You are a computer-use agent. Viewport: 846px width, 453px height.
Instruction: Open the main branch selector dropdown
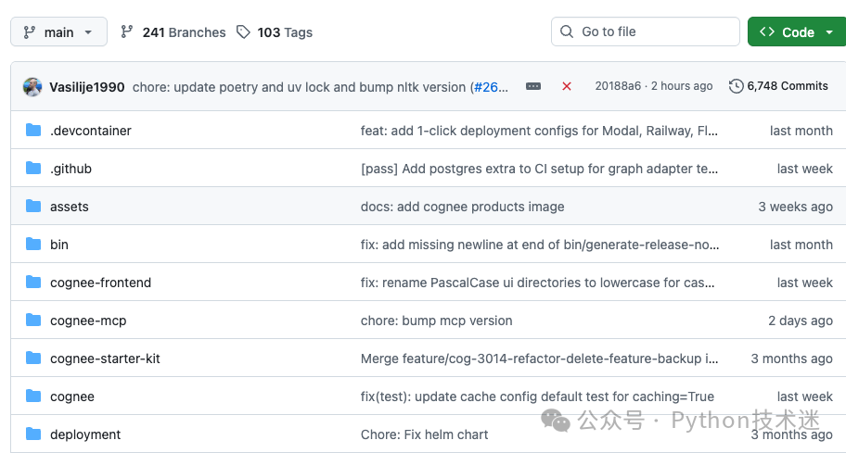[x=58, y=31]
